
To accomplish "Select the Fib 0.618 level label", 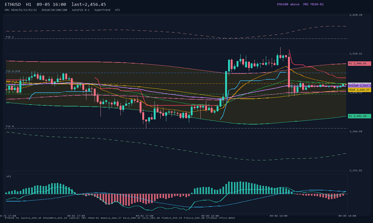I will point(13,71).
